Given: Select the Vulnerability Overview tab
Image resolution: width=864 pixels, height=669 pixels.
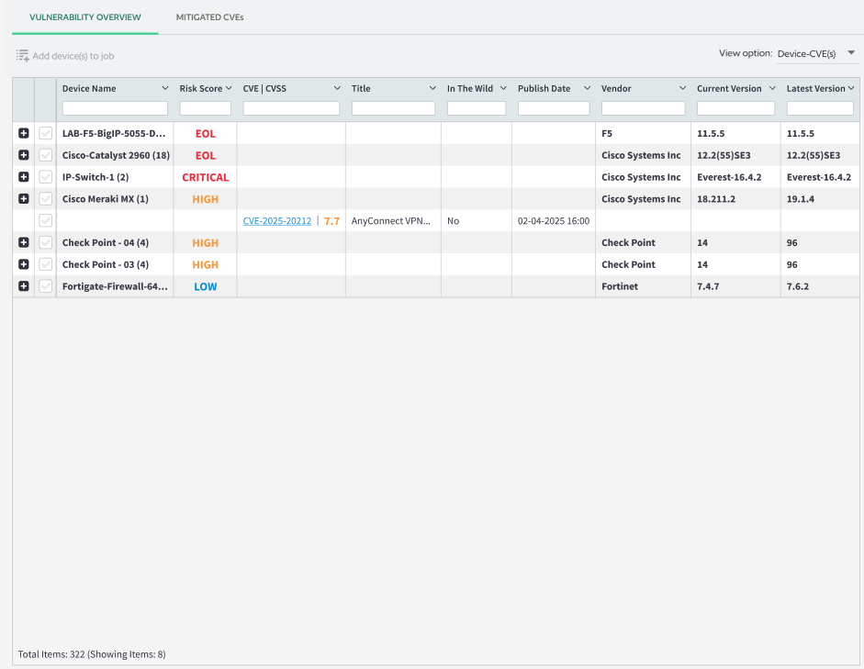Looking at the screenshot, I should [x=85, y=17].
